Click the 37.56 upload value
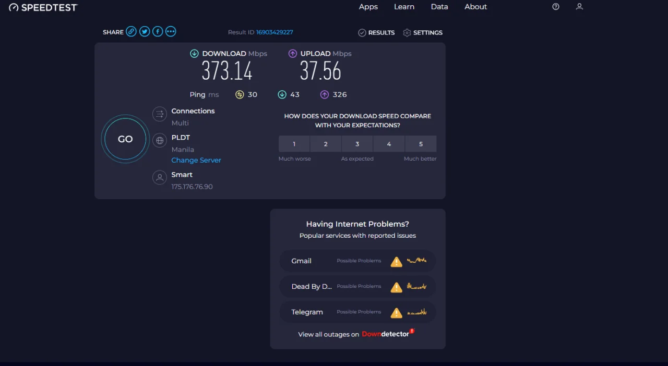 click(x=320, y=71)
